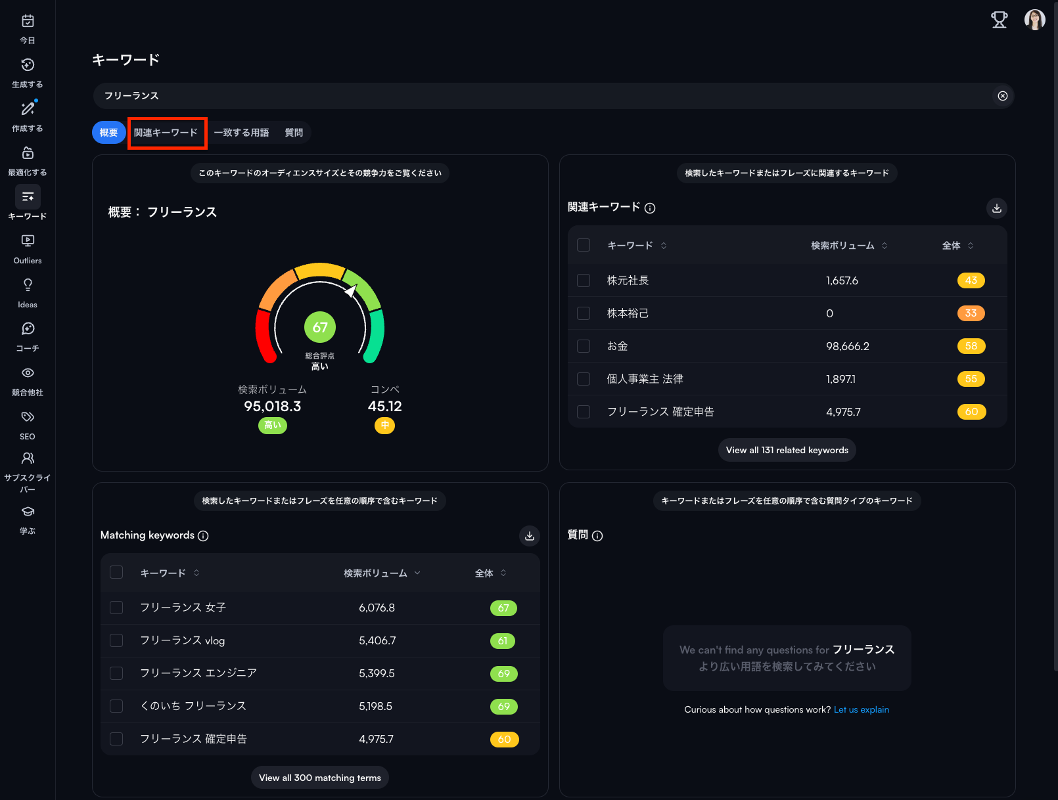Click the yellow 中 competition badge
1058x800 pixels.
[x=384, y=426]
